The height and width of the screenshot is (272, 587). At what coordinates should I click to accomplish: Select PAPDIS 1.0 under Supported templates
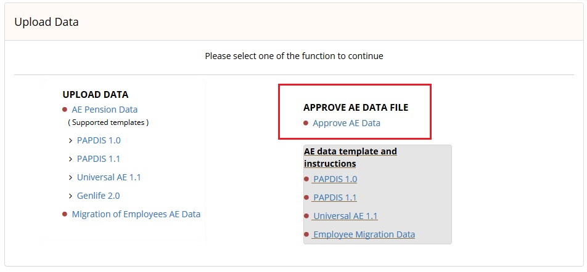(x=99, y=140)
